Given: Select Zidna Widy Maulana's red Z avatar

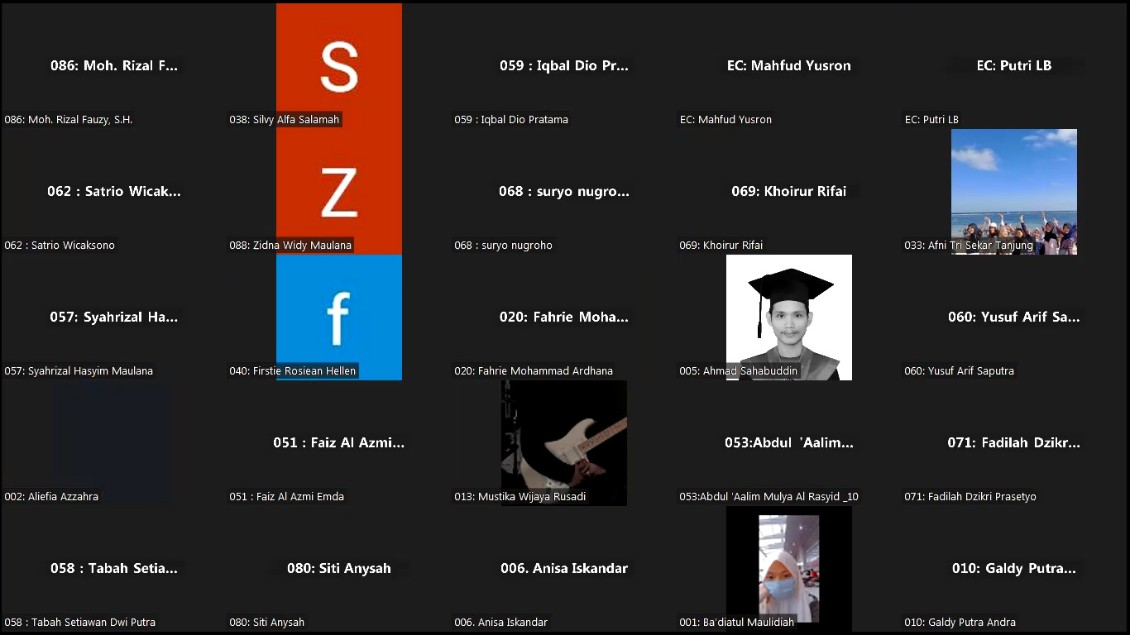Looking at the screenshot, I should [338, 192].
